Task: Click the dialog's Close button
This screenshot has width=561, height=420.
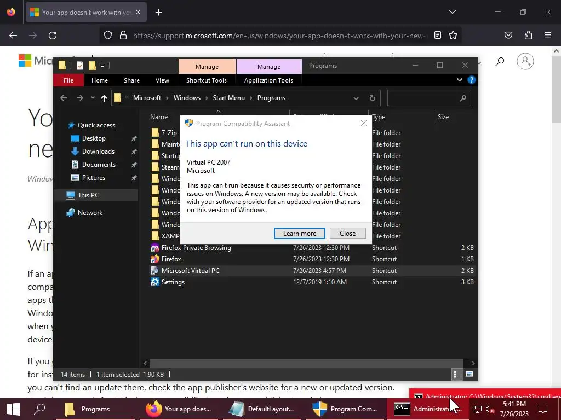Action: [347, 233]
